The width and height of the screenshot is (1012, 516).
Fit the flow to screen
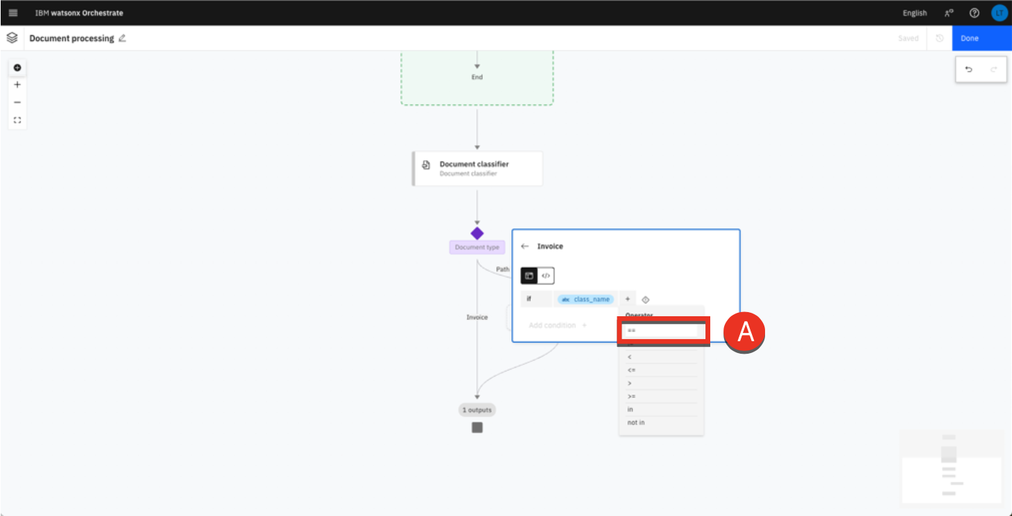point(17,120)
